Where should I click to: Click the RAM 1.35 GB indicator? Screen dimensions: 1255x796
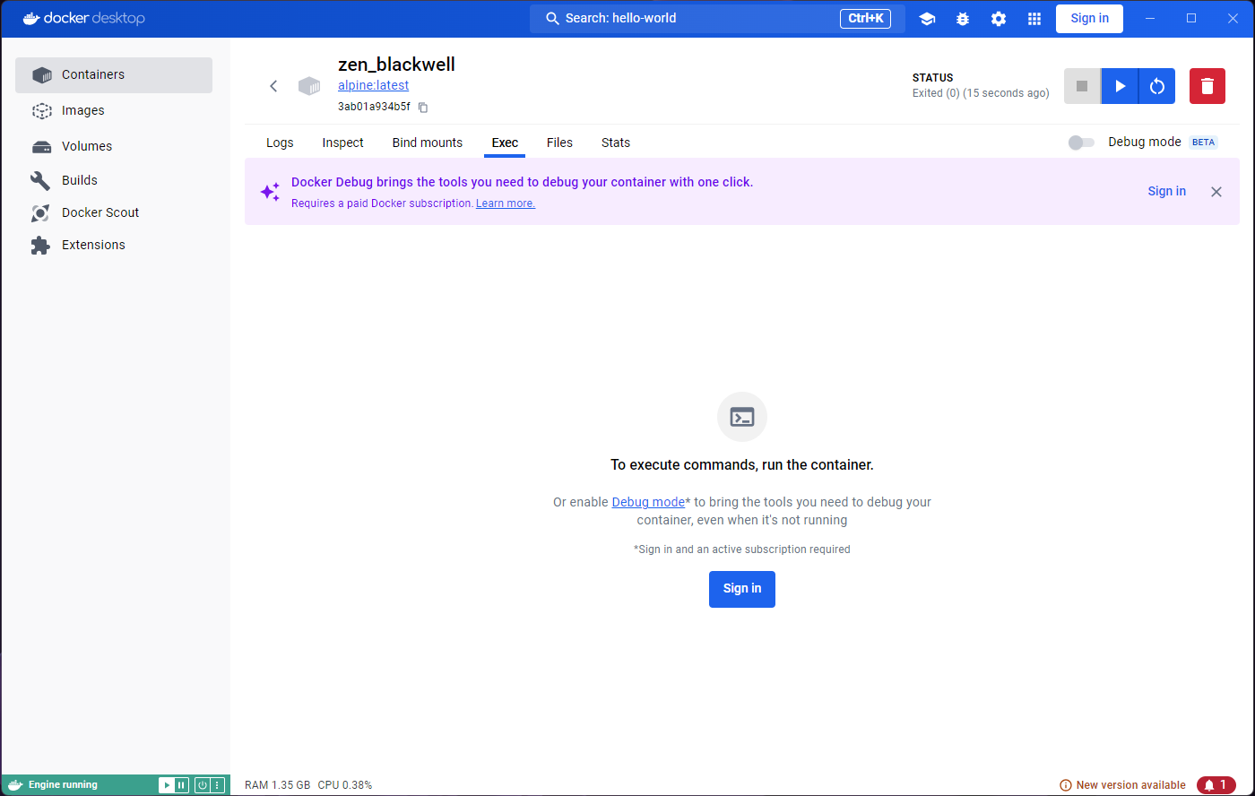(x=277, y=785)
